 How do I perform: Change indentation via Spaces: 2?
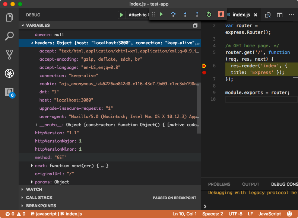pyautogui.click(x=212, y=214)
